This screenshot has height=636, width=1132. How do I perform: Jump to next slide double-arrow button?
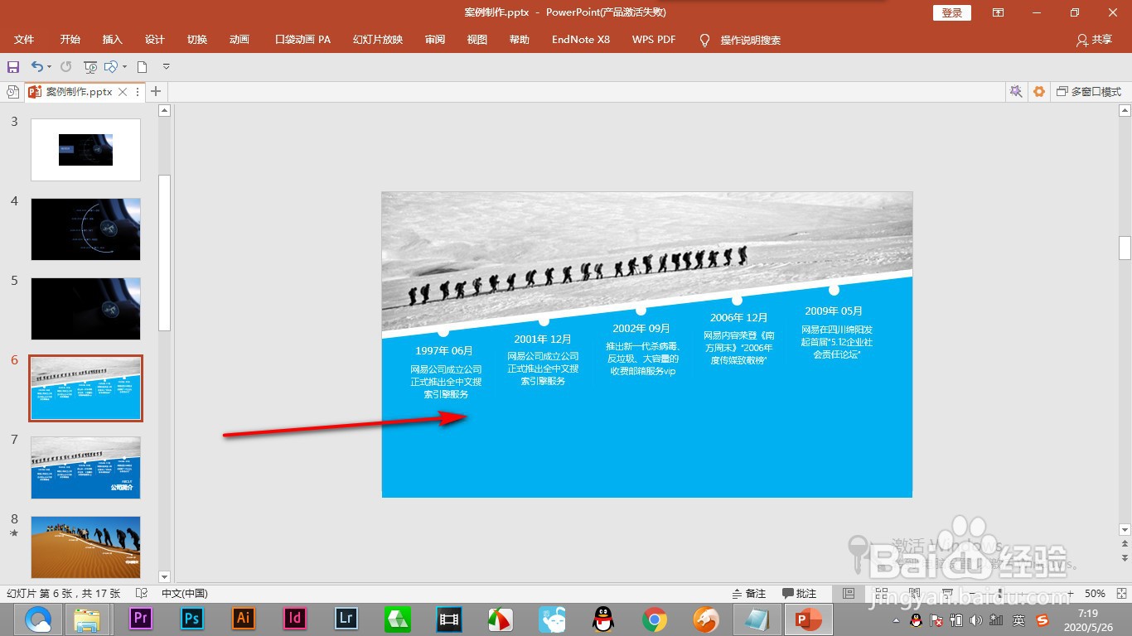(1125, 559)
